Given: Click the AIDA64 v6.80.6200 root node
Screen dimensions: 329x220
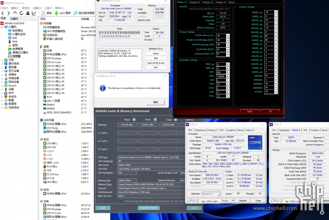Looking at the screenshot, I should click(x=12, y=23).
